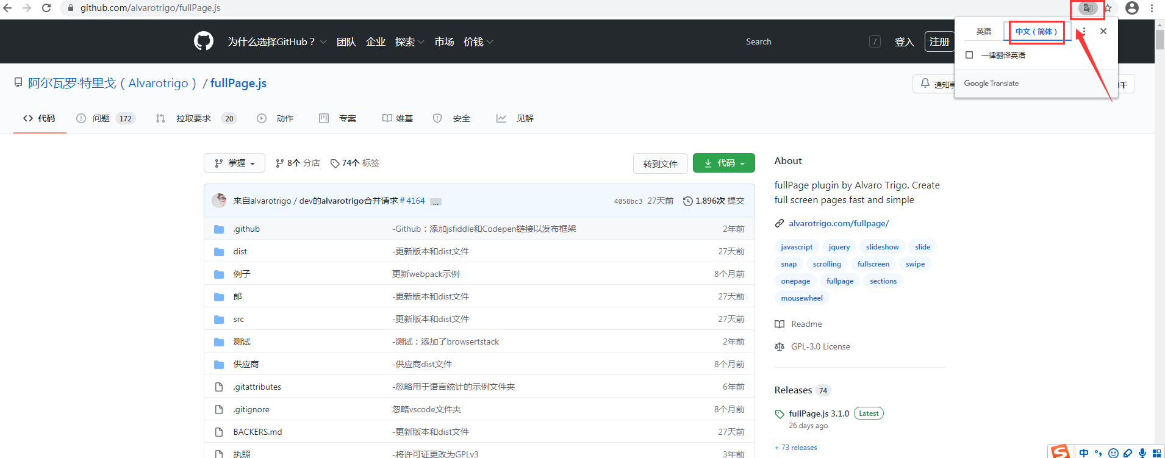Click the Readme book icon
Viewport: 1165px width, 458px height.
pos(780,324)
